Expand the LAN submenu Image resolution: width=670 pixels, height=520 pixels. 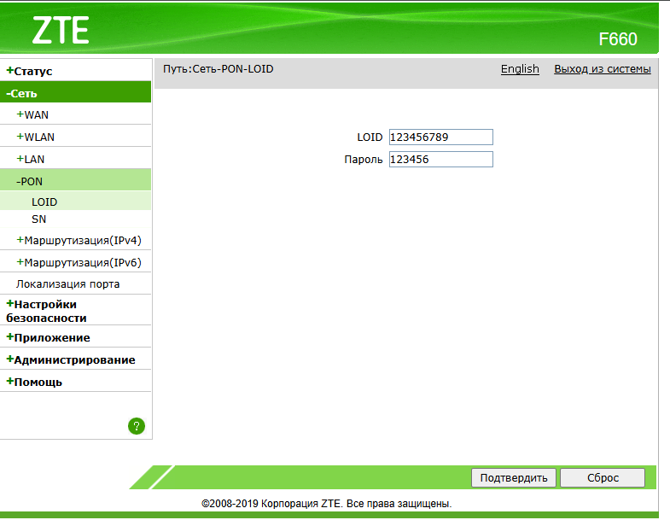tap(31, 159)
